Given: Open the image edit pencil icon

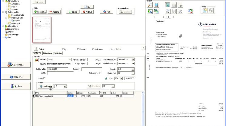Looking at the screenshot, I should point(150,11).
